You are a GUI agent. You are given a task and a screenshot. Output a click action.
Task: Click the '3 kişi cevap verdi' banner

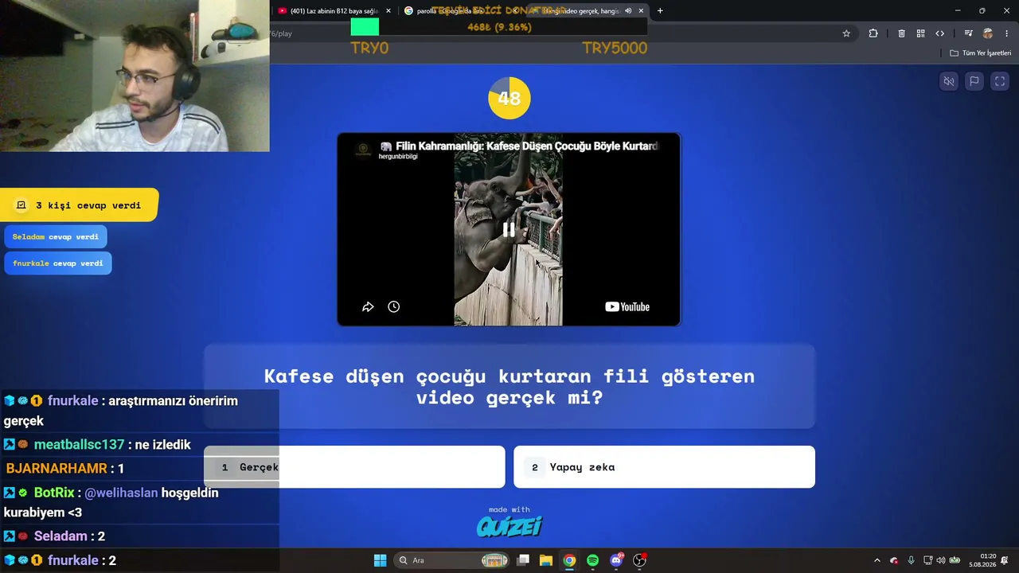[79, 205]
